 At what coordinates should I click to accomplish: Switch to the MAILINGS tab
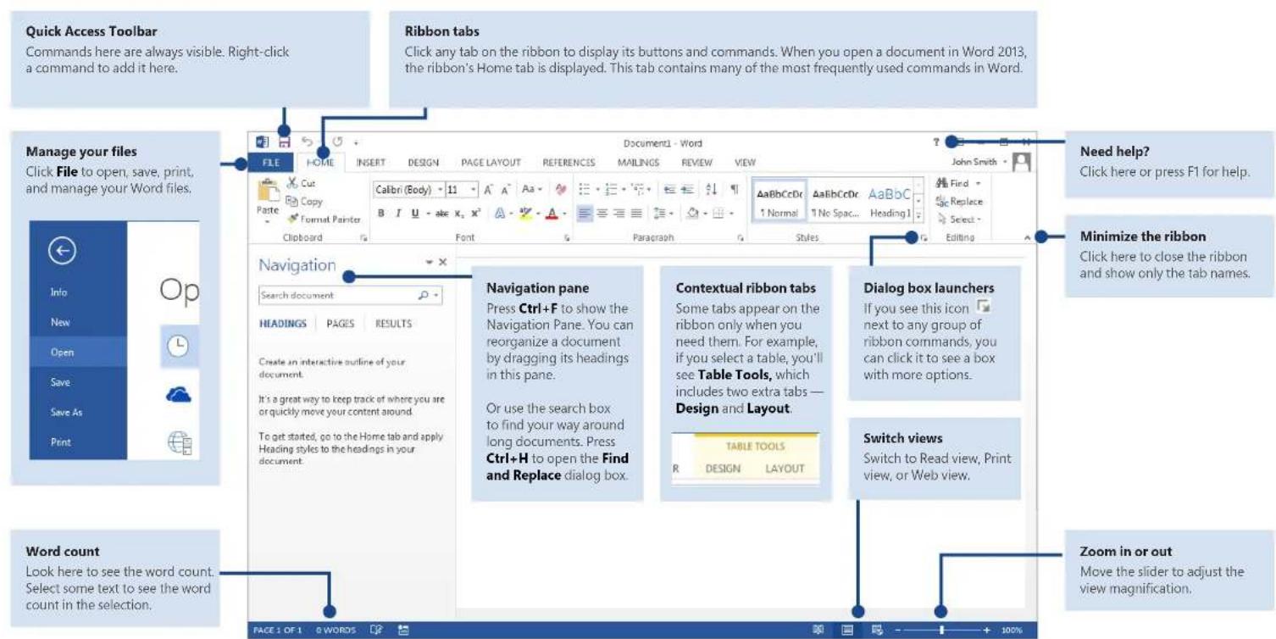pos(638,163)
